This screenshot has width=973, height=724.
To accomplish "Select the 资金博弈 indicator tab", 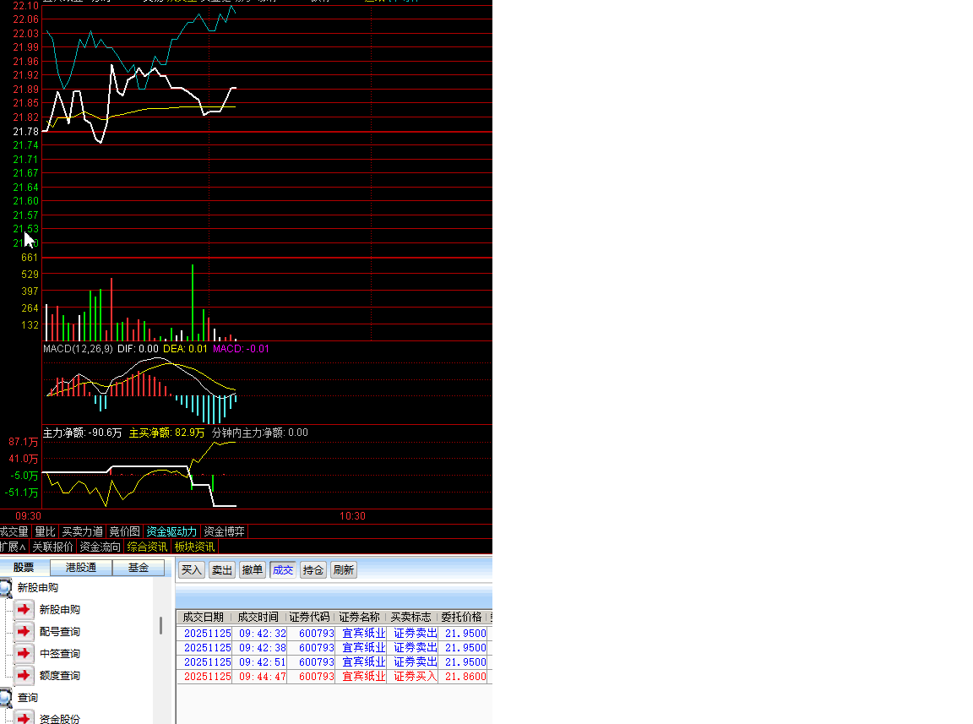I will point(224,531).
